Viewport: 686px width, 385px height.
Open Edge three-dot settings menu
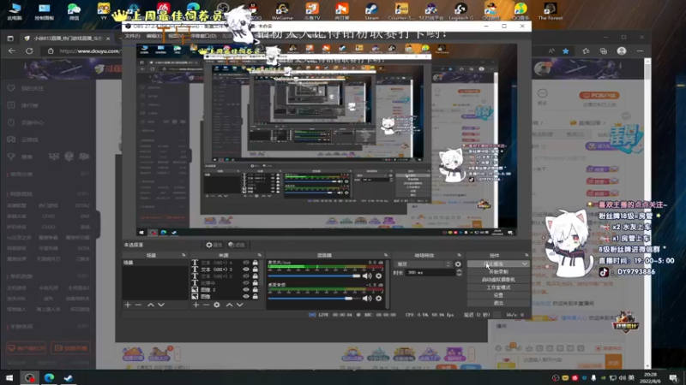click(640, 51)
